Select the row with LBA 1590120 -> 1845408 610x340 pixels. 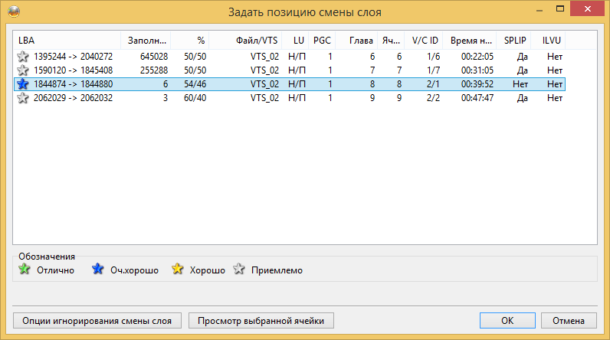[290, 70]
